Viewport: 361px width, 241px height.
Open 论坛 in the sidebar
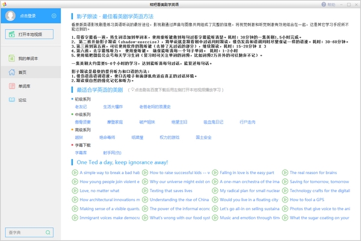[x=31, y=100]
